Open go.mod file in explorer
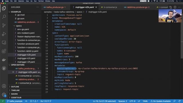The width and height of the screenshot is (183, 103). click(x=21, y=15)
